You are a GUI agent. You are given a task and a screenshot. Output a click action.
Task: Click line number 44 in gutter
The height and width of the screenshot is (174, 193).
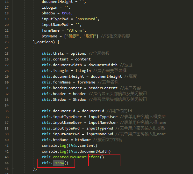[7, 163]
